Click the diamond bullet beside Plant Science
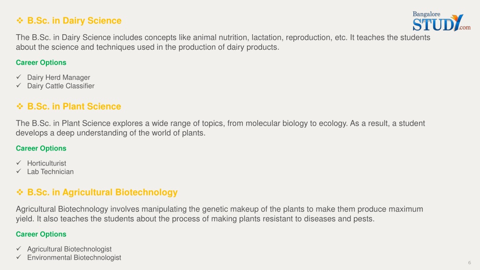This screenshot has height=270, width=480. pos(20,106)
